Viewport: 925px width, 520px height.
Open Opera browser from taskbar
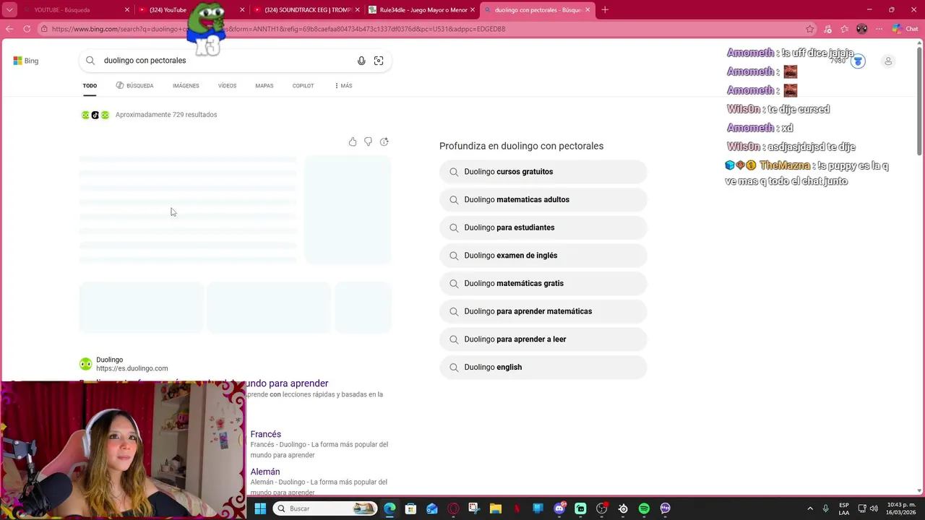coord(453,508)
